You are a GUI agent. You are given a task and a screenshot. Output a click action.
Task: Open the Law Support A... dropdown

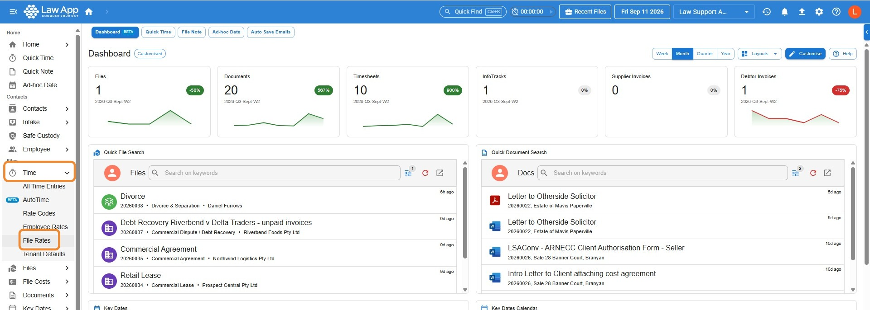[x=714, y=12]
